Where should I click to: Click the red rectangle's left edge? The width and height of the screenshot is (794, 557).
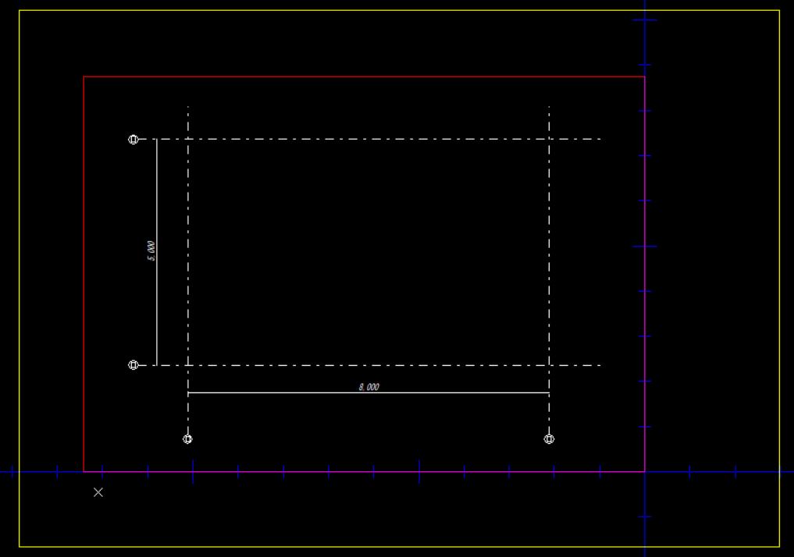coord(84,273)
